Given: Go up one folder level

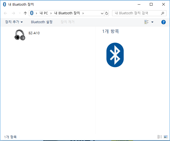Looking at the screenshot, I should point(25,13).
